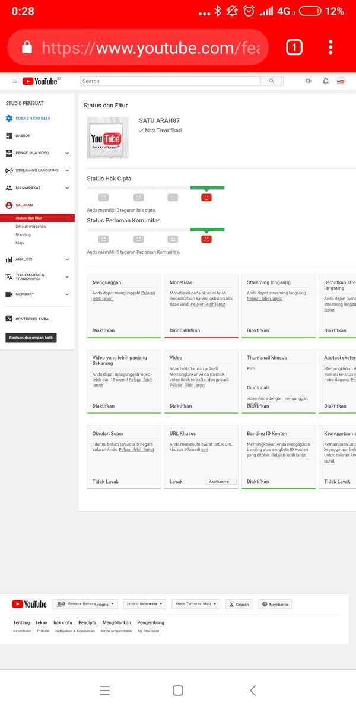Tap the Android home square button

pyautogui.click(x=177, y=690)
